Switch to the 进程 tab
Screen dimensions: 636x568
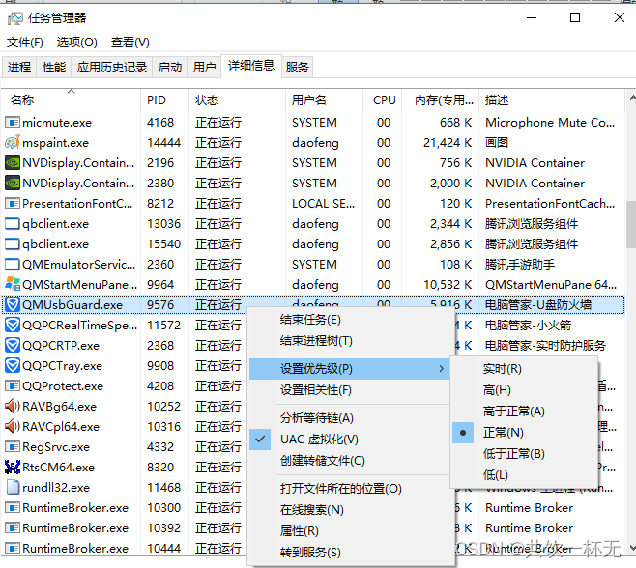pos(19,67)
